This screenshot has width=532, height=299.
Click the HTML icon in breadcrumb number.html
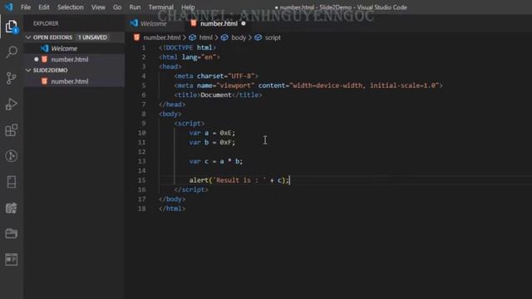pos(136,37)
